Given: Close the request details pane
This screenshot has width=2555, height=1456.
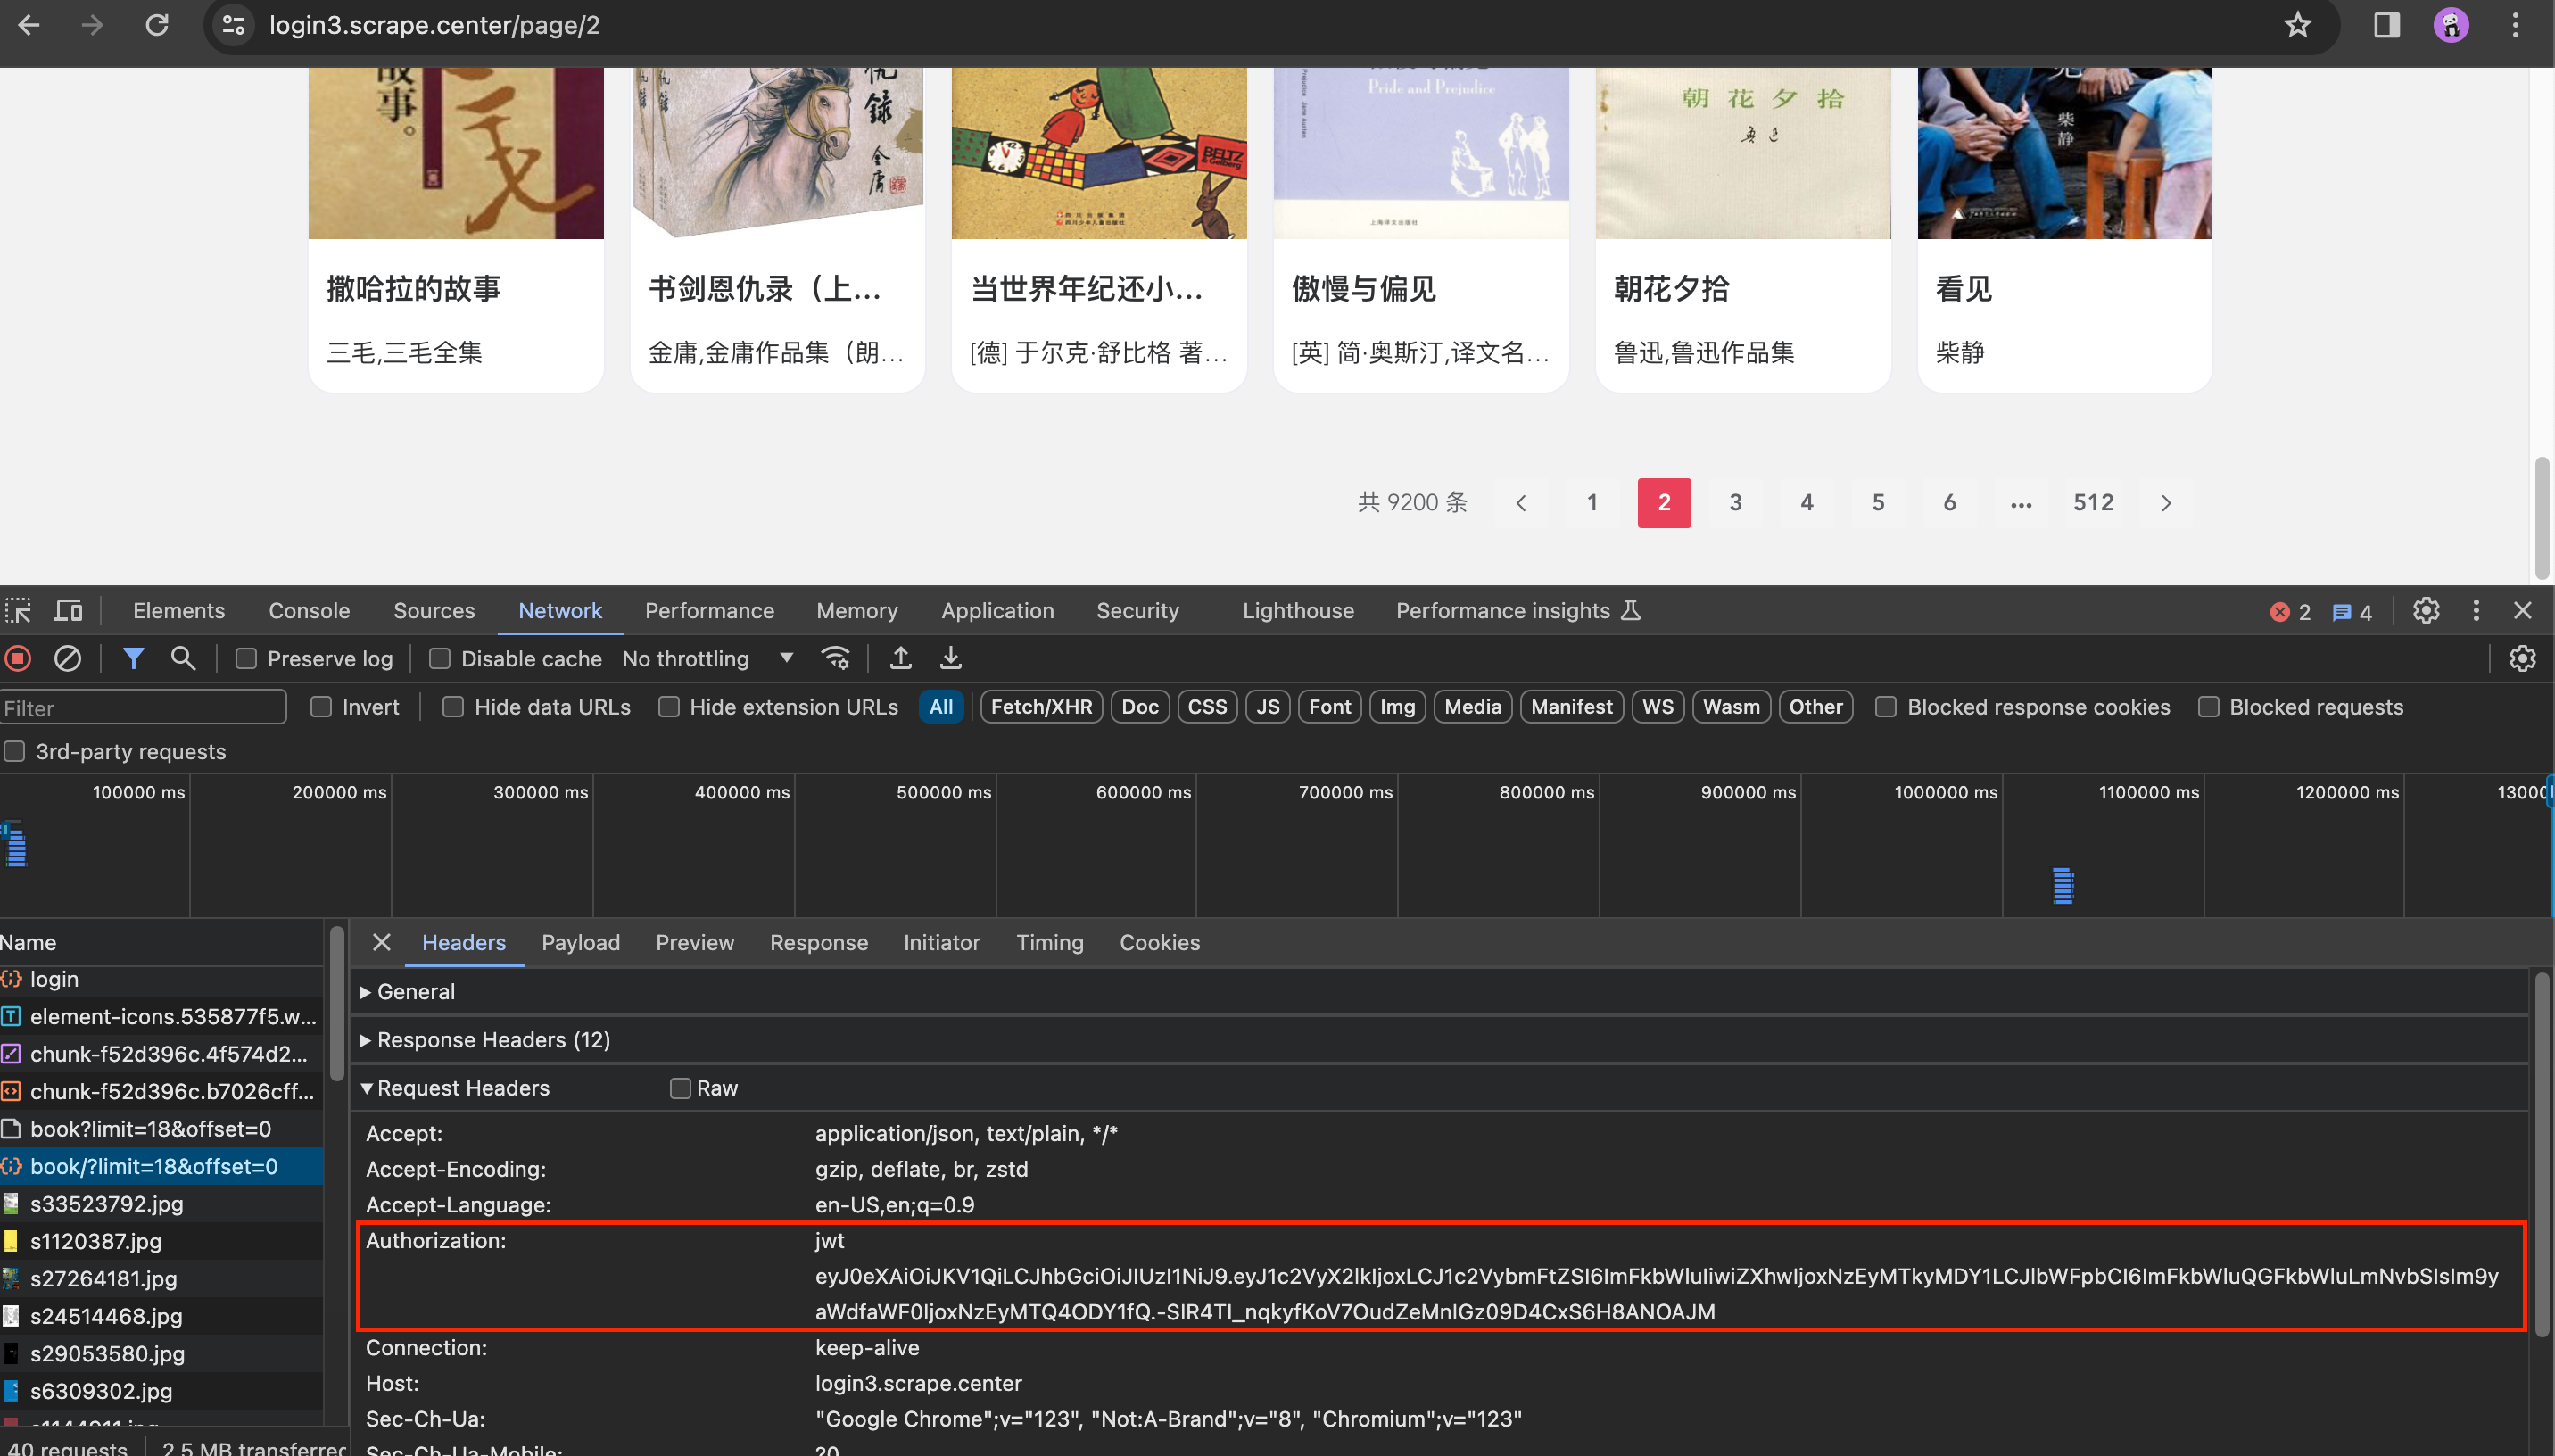Looking at the screenshot, I should [x=381, y=942].
